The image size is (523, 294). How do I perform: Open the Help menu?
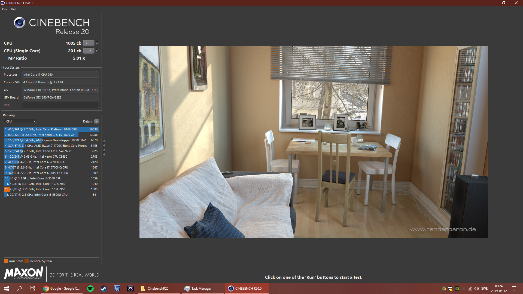tap(14, 9)
